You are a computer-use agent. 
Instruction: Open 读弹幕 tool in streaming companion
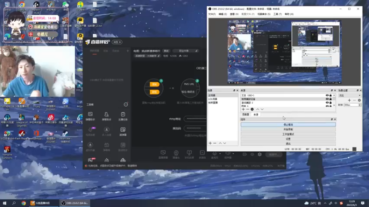tap(123, 132)
